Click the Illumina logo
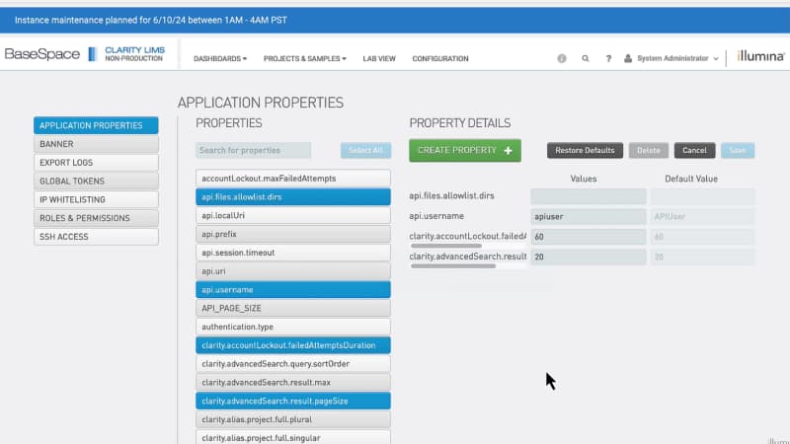Viewport: 790px width, 444px height. tap(761, 57)
